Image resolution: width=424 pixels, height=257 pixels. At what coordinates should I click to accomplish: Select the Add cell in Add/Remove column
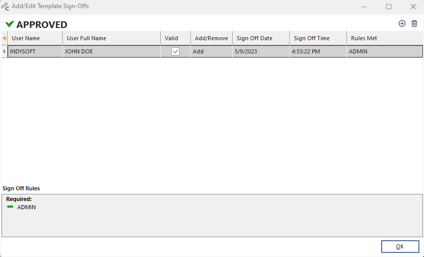point(211,51)
